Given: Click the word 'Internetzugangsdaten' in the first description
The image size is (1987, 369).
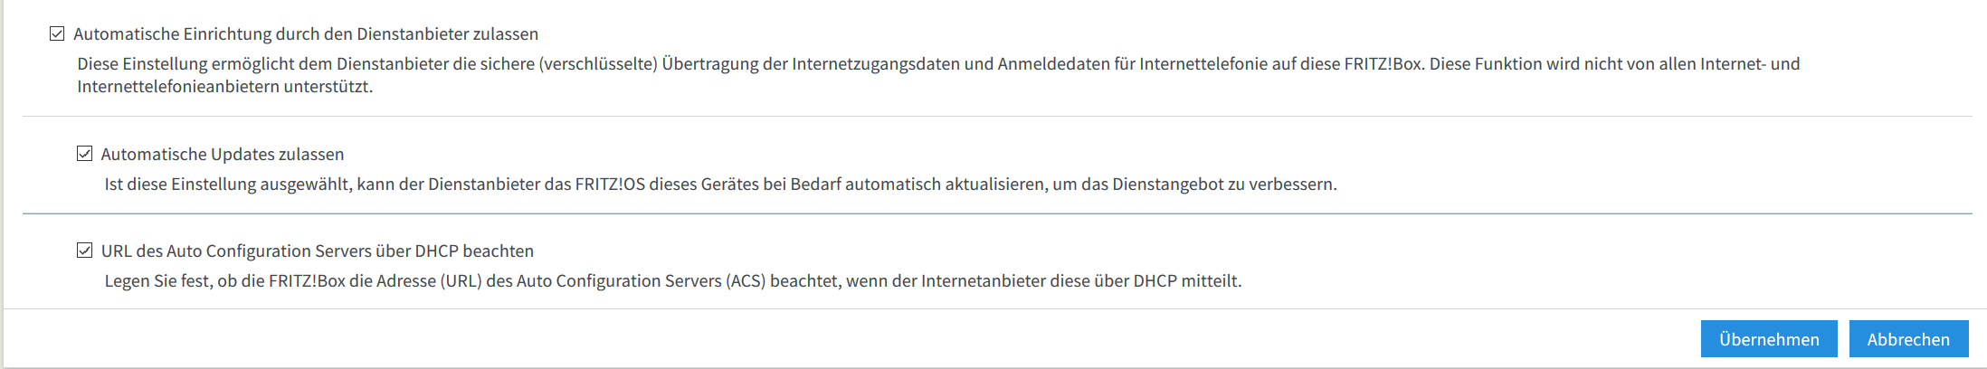Looking at the screenshot, I should [866, 64].
